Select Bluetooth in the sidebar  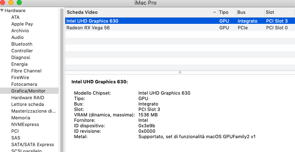point(22,44)
